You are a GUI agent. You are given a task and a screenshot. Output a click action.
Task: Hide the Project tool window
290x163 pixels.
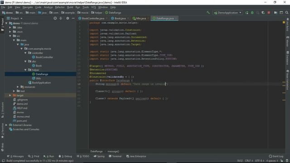[73, 18]
